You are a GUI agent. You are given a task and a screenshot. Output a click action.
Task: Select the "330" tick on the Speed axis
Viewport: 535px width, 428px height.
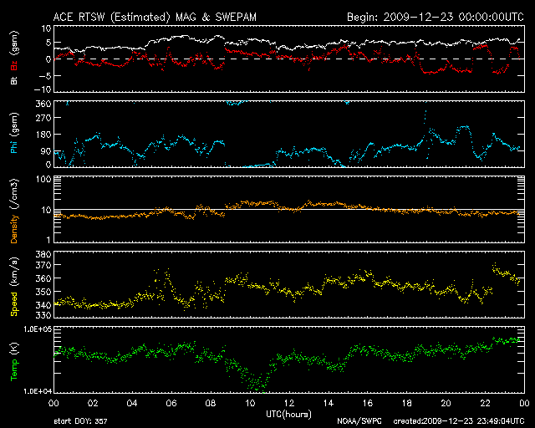pyautogui.click(x=43, y=315)
